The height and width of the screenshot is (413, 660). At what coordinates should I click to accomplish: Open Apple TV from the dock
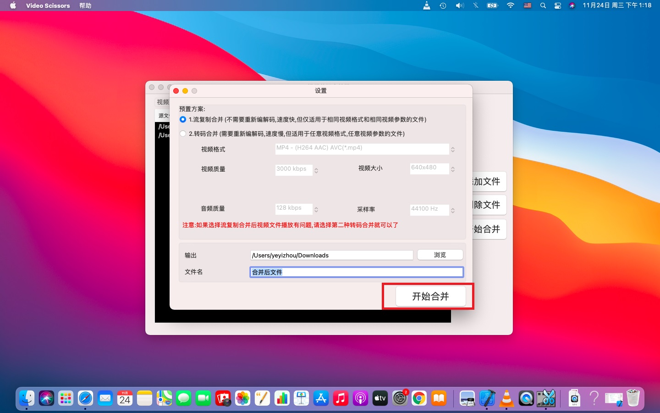[x=380, y=398]
